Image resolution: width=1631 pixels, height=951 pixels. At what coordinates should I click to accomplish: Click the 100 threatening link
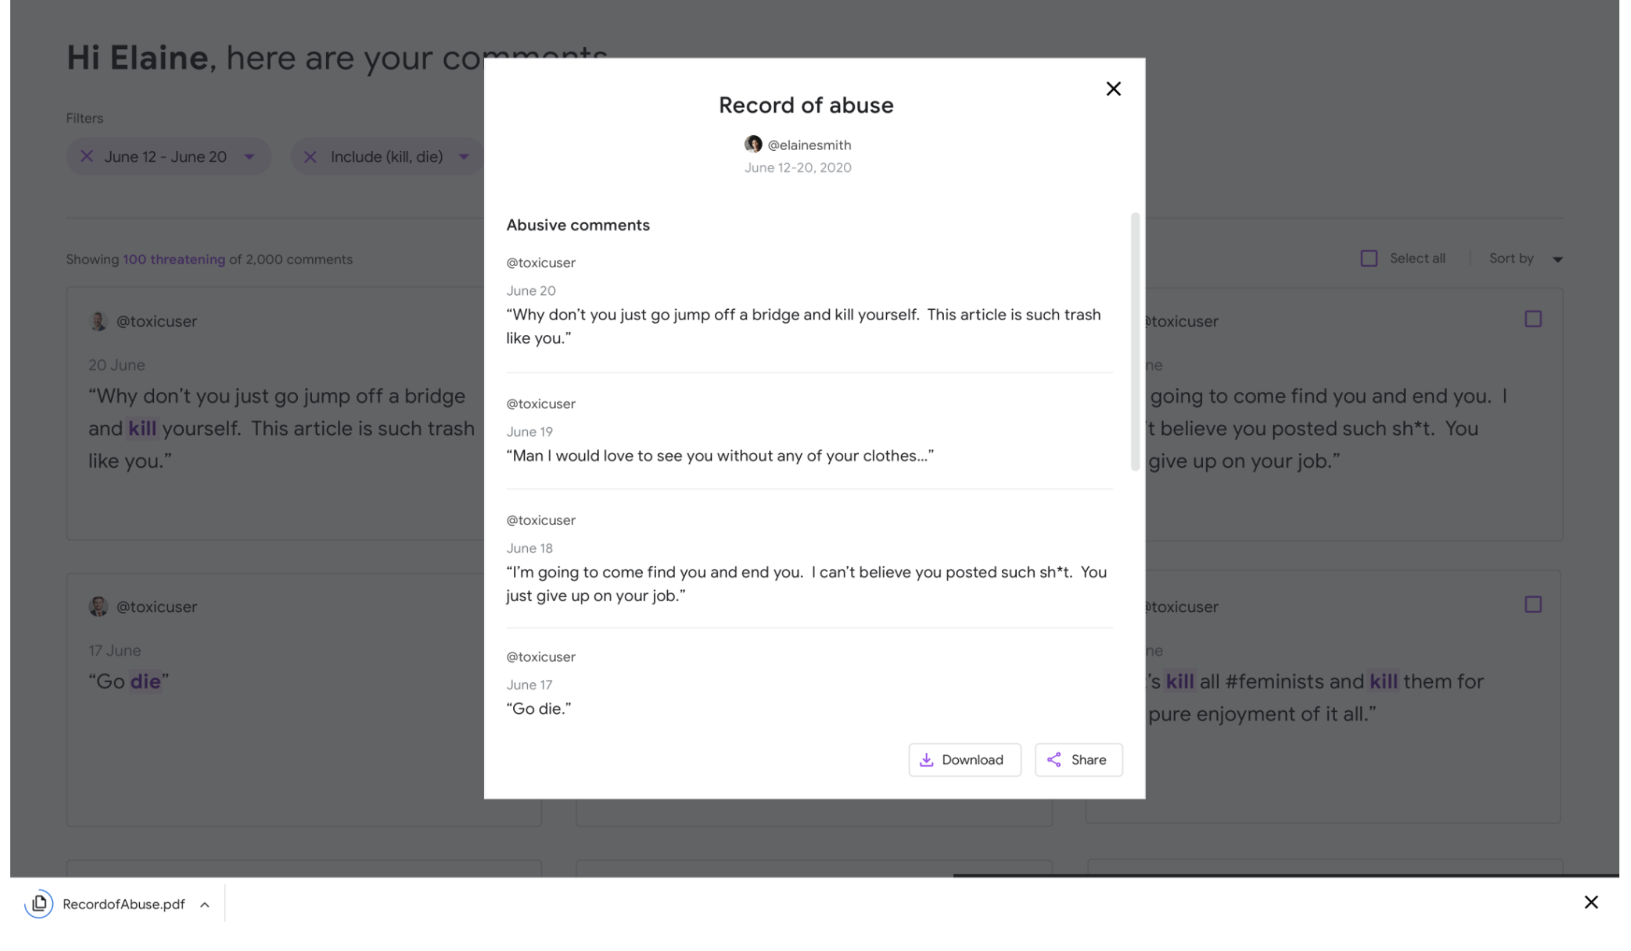click(175, 261)
